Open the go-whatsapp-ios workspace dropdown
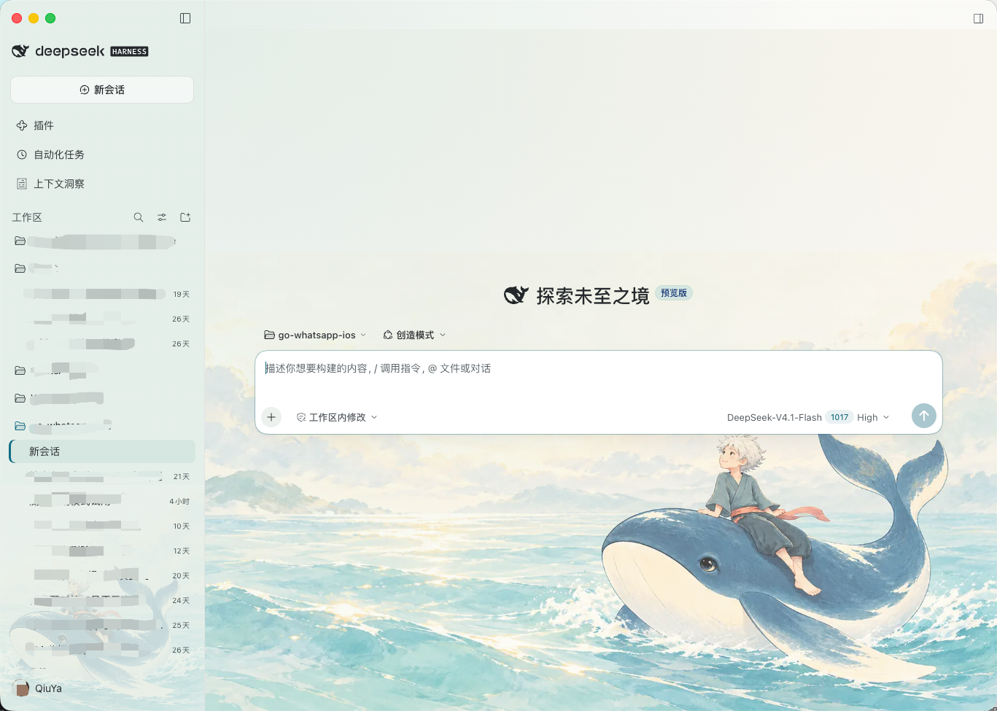Image resolution: width=997 pixels, height=711 pixels. (x=315, y=335)
